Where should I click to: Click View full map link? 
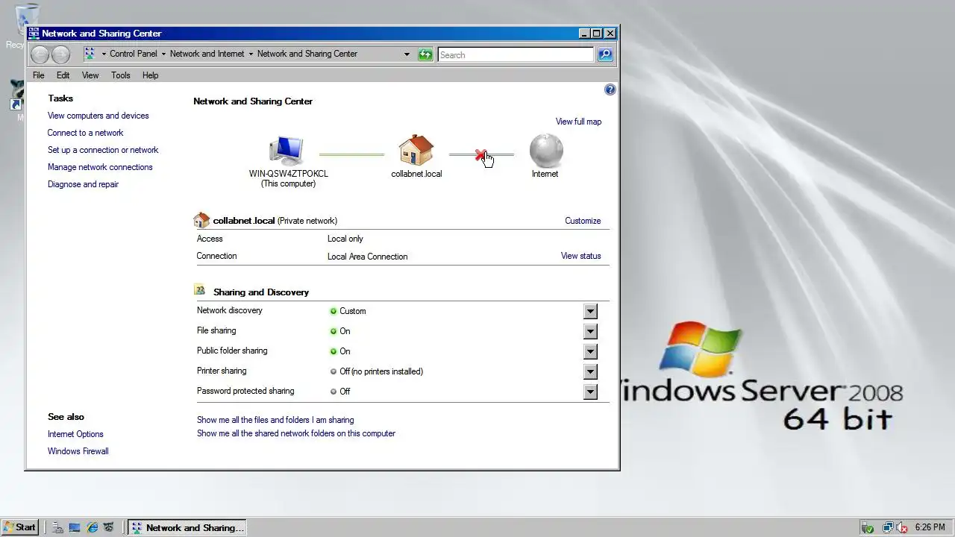578,122
